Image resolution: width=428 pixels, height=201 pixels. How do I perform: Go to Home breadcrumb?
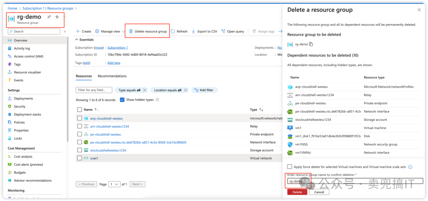(x=12, y=8)
